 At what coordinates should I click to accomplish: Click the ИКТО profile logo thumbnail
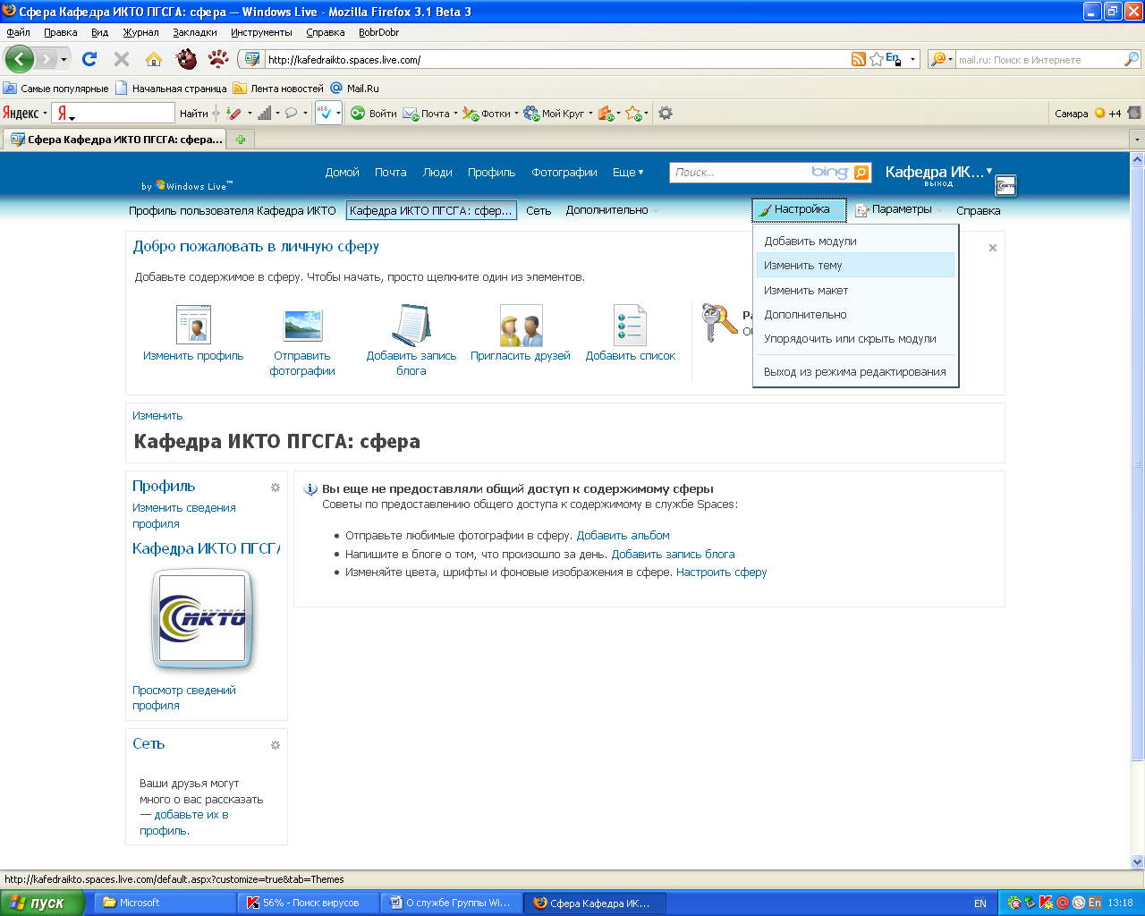pos(202,618)
